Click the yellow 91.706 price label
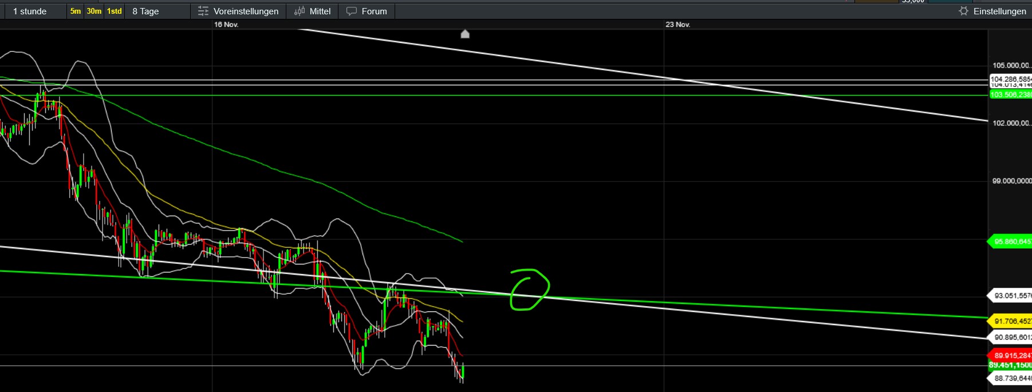The image size is (1032, 392). click(1011, 322)
